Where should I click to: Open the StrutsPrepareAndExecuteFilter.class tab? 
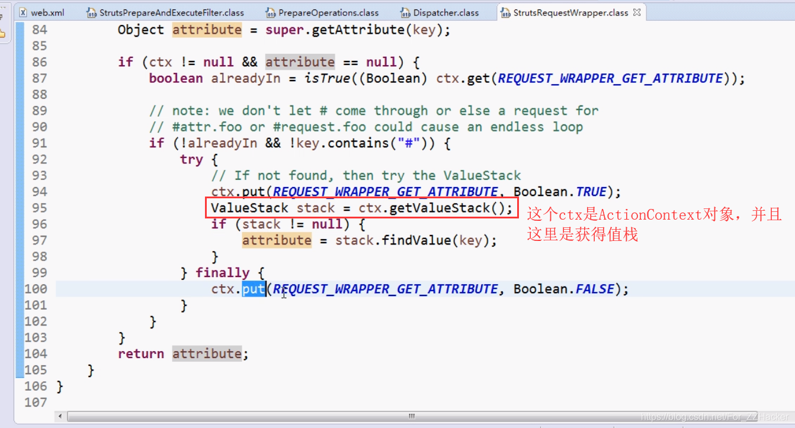coord(171,12)
